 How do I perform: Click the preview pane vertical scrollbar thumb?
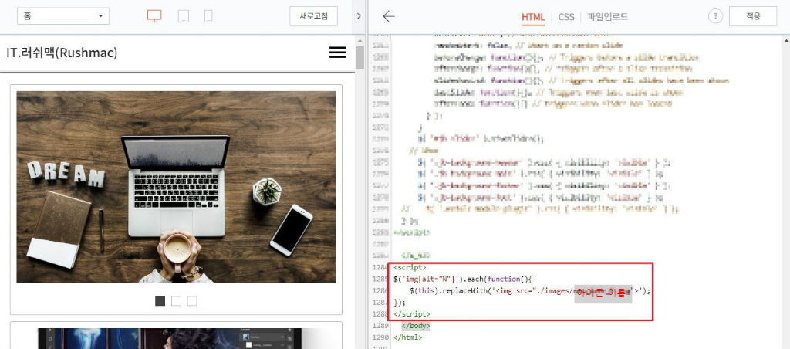point(360,57)
